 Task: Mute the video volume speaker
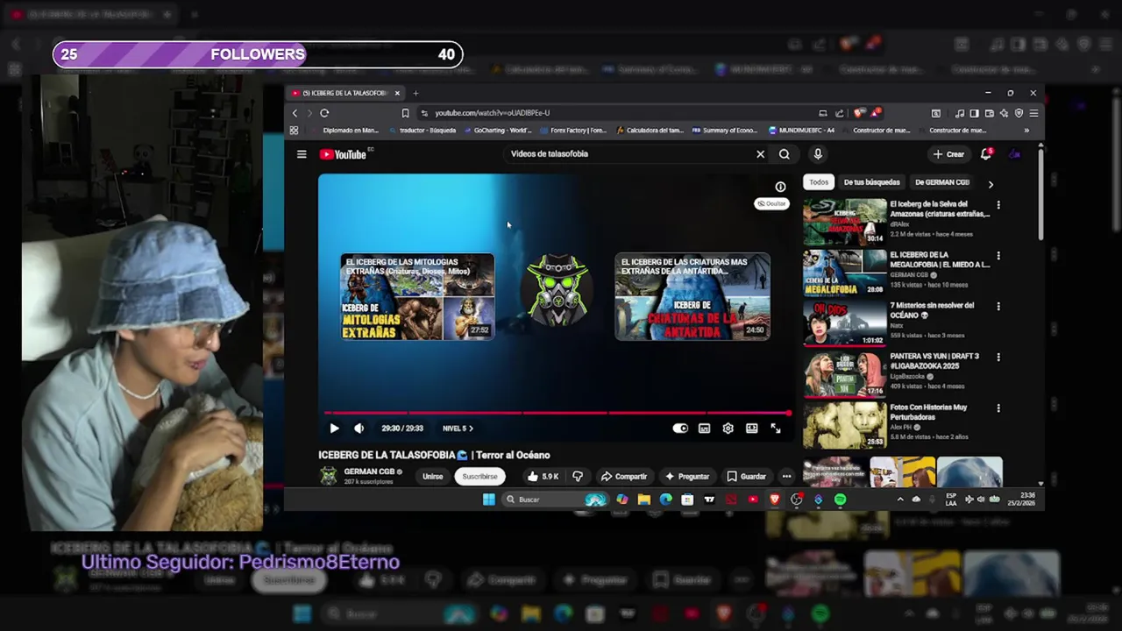click(x=359, y=429)
